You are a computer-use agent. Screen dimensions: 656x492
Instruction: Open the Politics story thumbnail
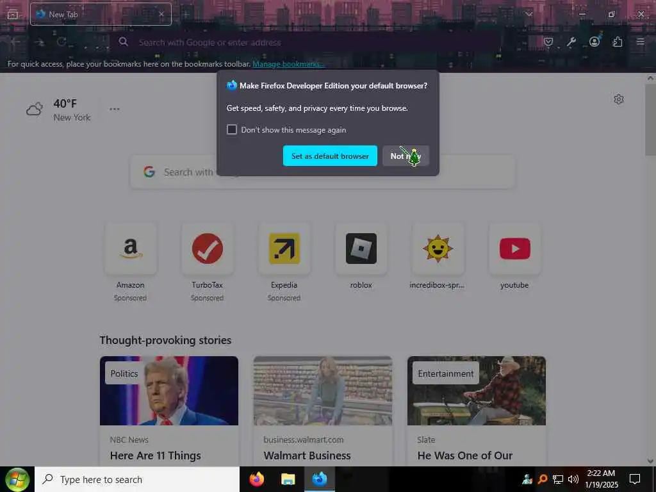click(169, 391)
